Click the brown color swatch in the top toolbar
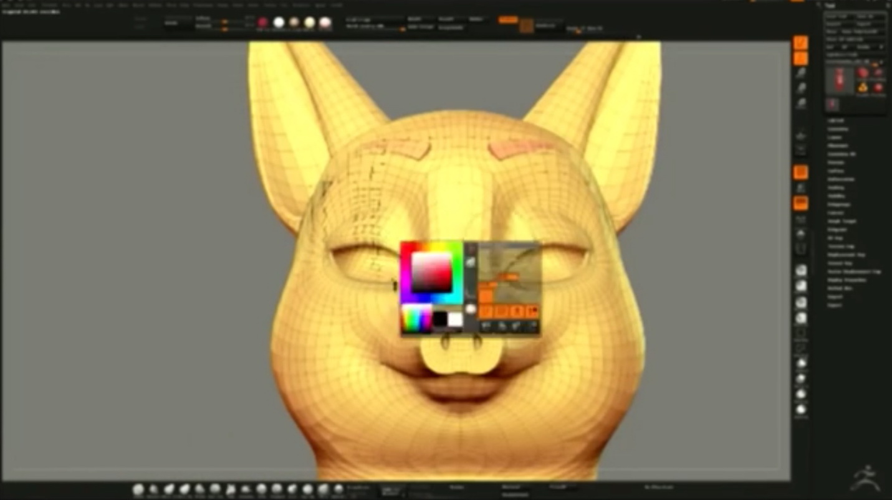The height and width of the screenshot is (500, 892). point(527,26)
